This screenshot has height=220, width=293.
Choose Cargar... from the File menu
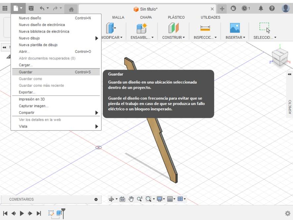[x=56, y=65]
